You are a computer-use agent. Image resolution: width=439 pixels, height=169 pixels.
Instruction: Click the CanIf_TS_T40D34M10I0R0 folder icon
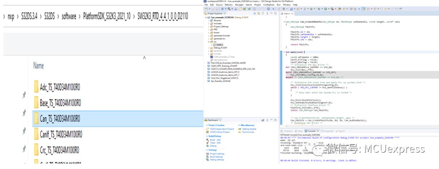click(x=36, y=135)
